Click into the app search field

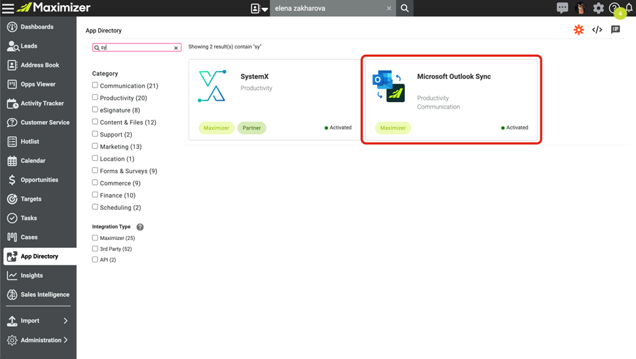click(136, 47)
